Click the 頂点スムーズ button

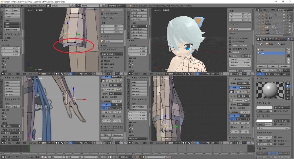[x=139, y=16]
